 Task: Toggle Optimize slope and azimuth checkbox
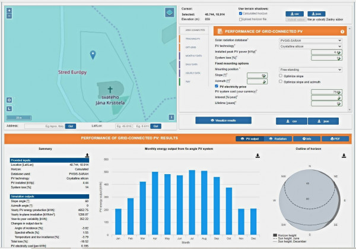coord(281,81)
